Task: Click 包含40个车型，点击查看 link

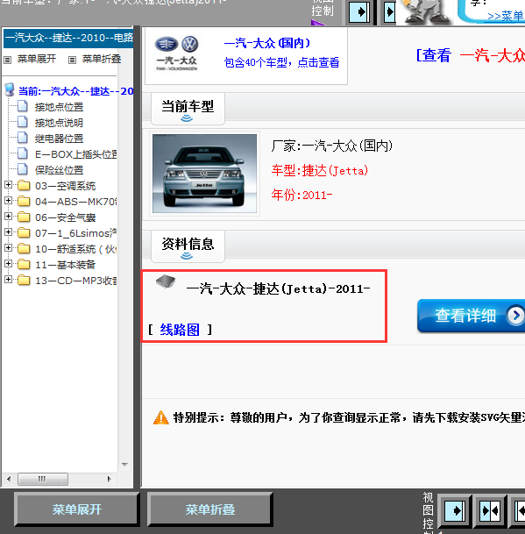Action: click(281, 62)
